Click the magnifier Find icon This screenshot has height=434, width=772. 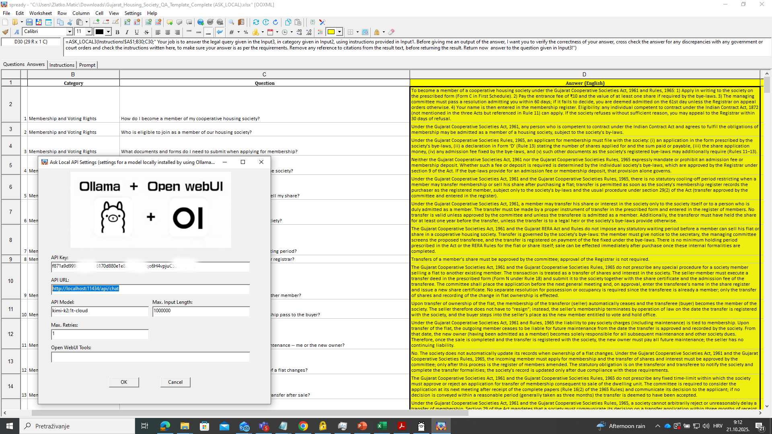[231, 22]
